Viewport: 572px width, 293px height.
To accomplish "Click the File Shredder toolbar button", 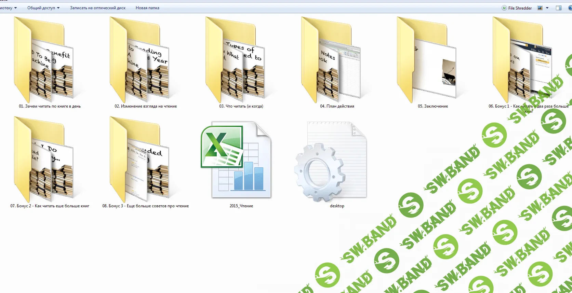I will coord(517,8).
